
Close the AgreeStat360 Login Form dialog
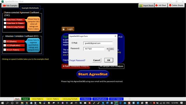(115, 36)
